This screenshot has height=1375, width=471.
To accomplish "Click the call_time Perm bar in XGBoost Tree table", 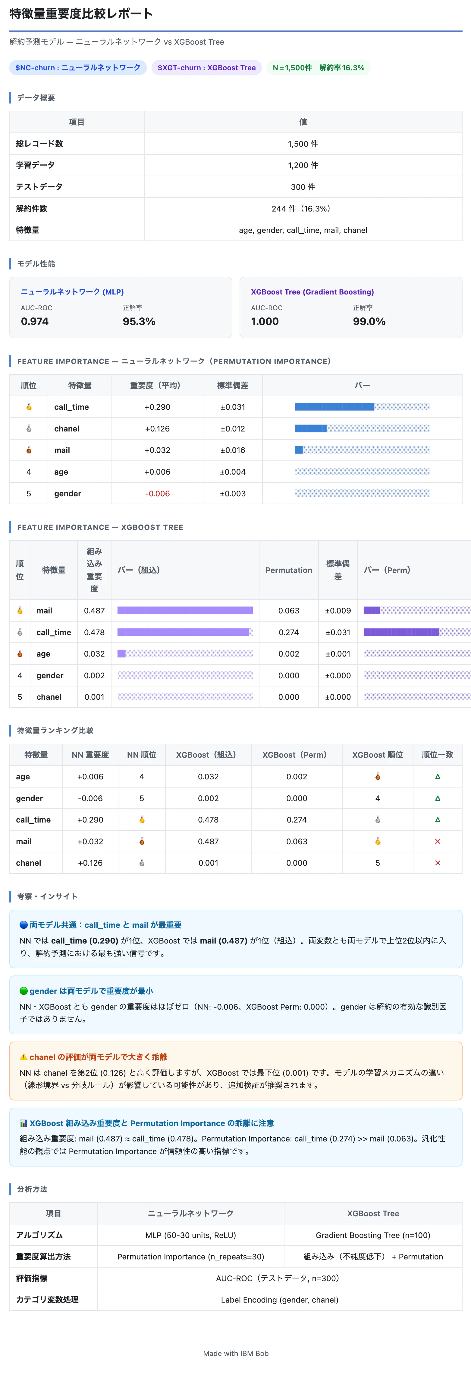I will [417, 632].
